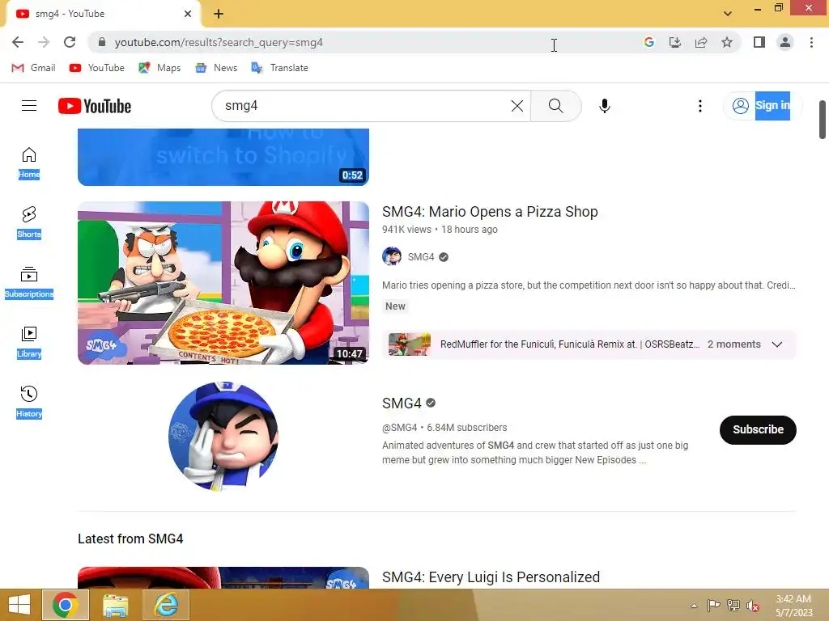Open the Shopify ad video thumbnail
The image size is (829, 621).
pyautogui.click(x=223, y=157)
